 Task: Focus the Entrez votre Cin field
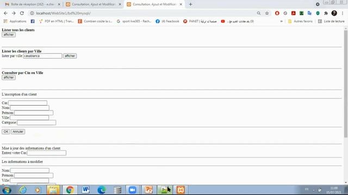coord(47,153)
